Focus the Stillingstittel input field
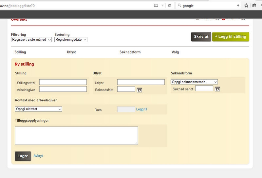Screen dimensions: 262x178 tap(63, 82)
